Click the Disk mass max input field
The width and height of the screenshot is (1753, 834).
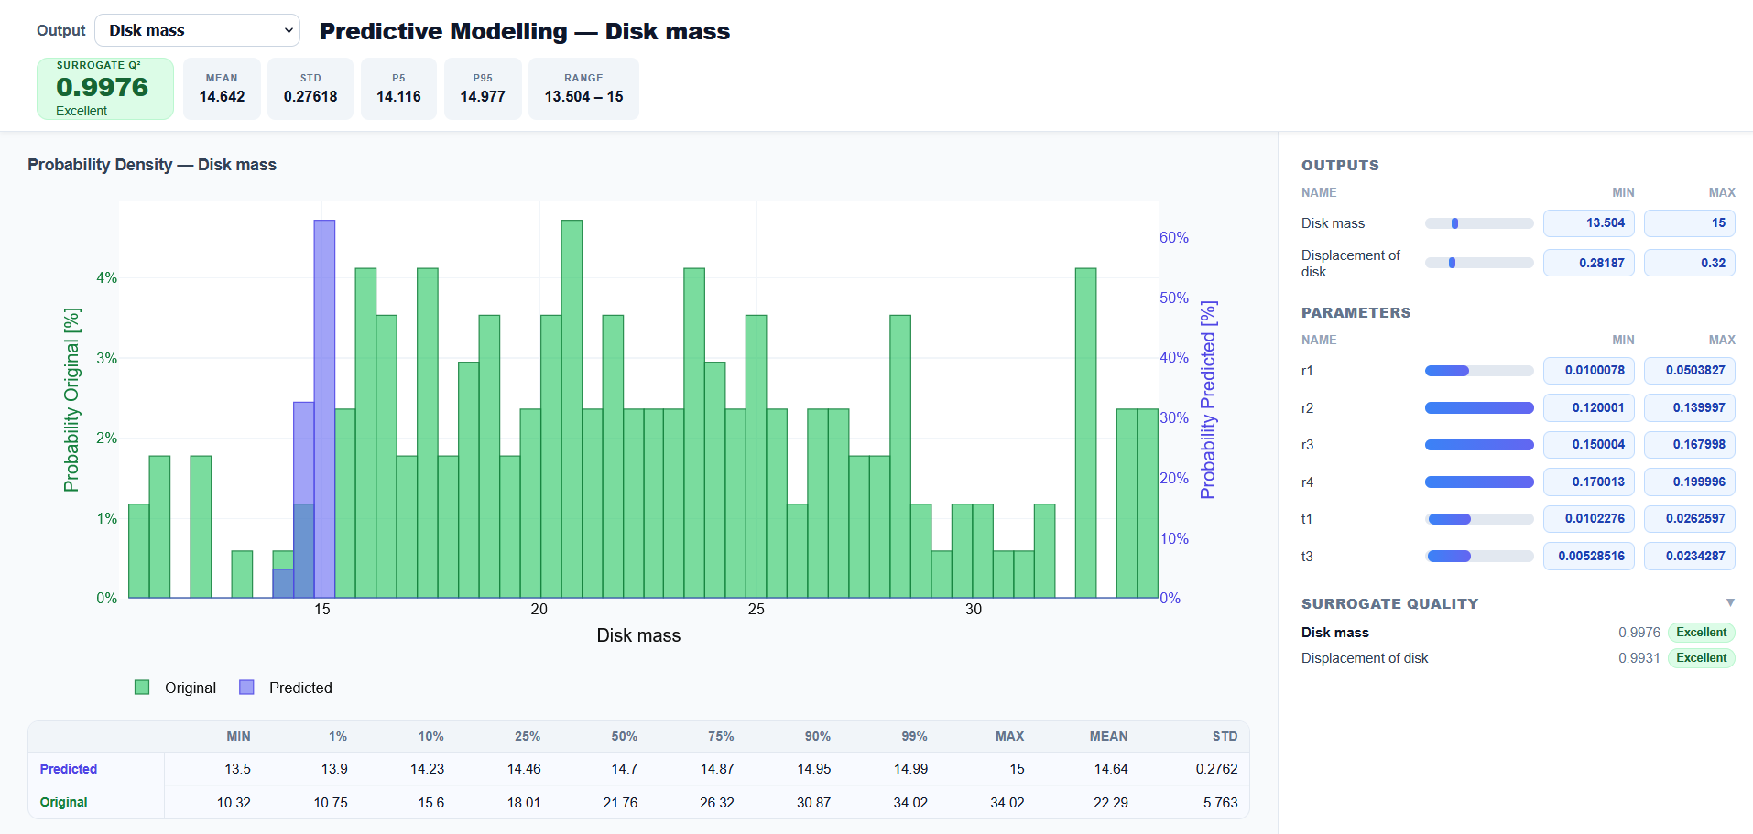click(1689, 223)
